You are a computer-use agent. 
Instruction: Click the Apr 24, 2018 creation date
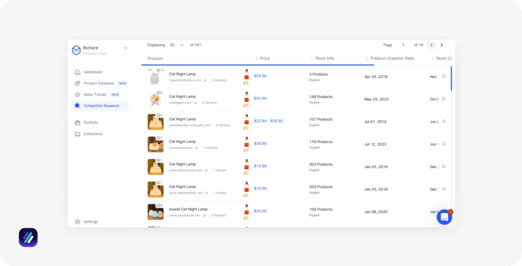(376, 76)
